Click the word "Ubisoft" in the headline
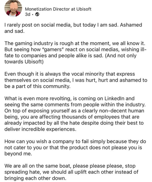The image size is (152, 182). [x=84, y=9]
